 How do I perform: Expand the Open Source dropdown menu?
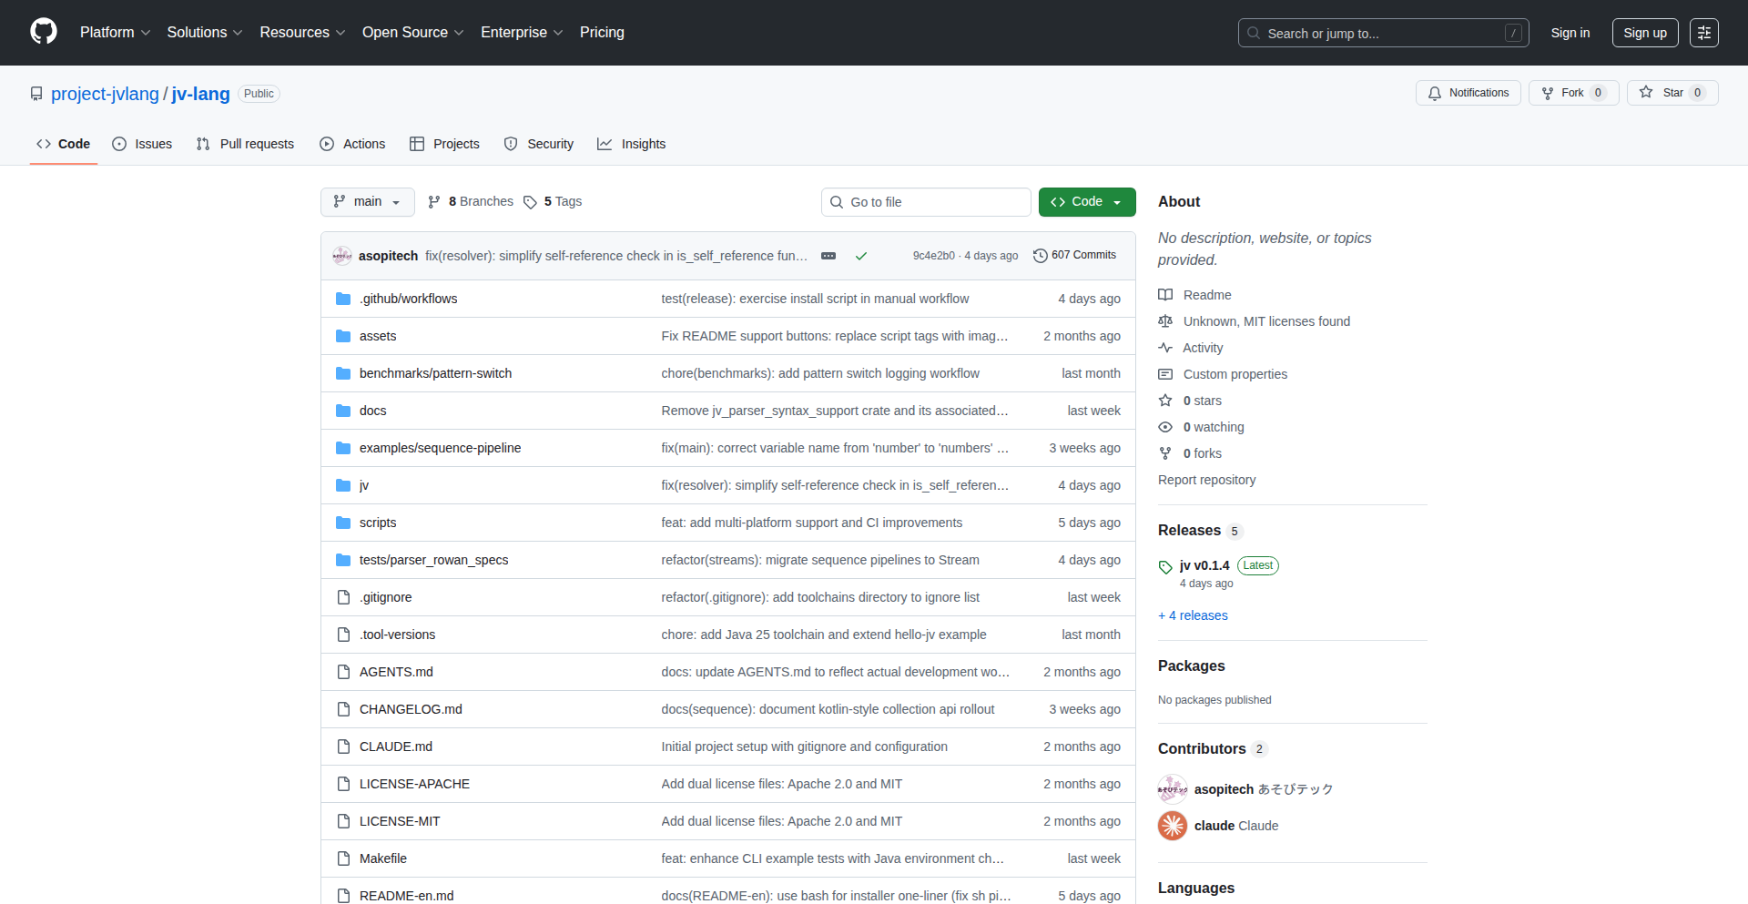pos(413,33)
